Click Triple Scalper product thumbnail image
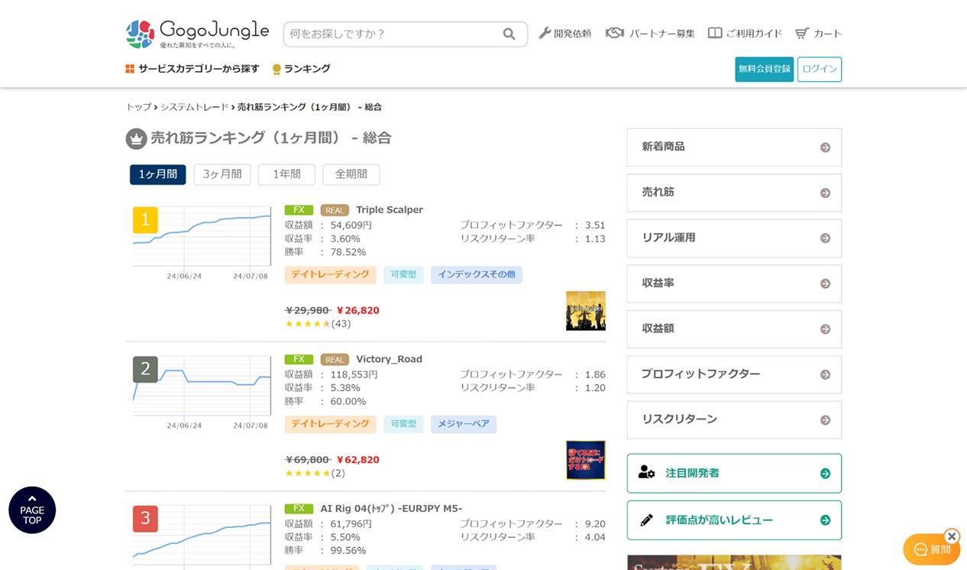The width and height of the screenshot is (967, 570). (x=586, y=311)
